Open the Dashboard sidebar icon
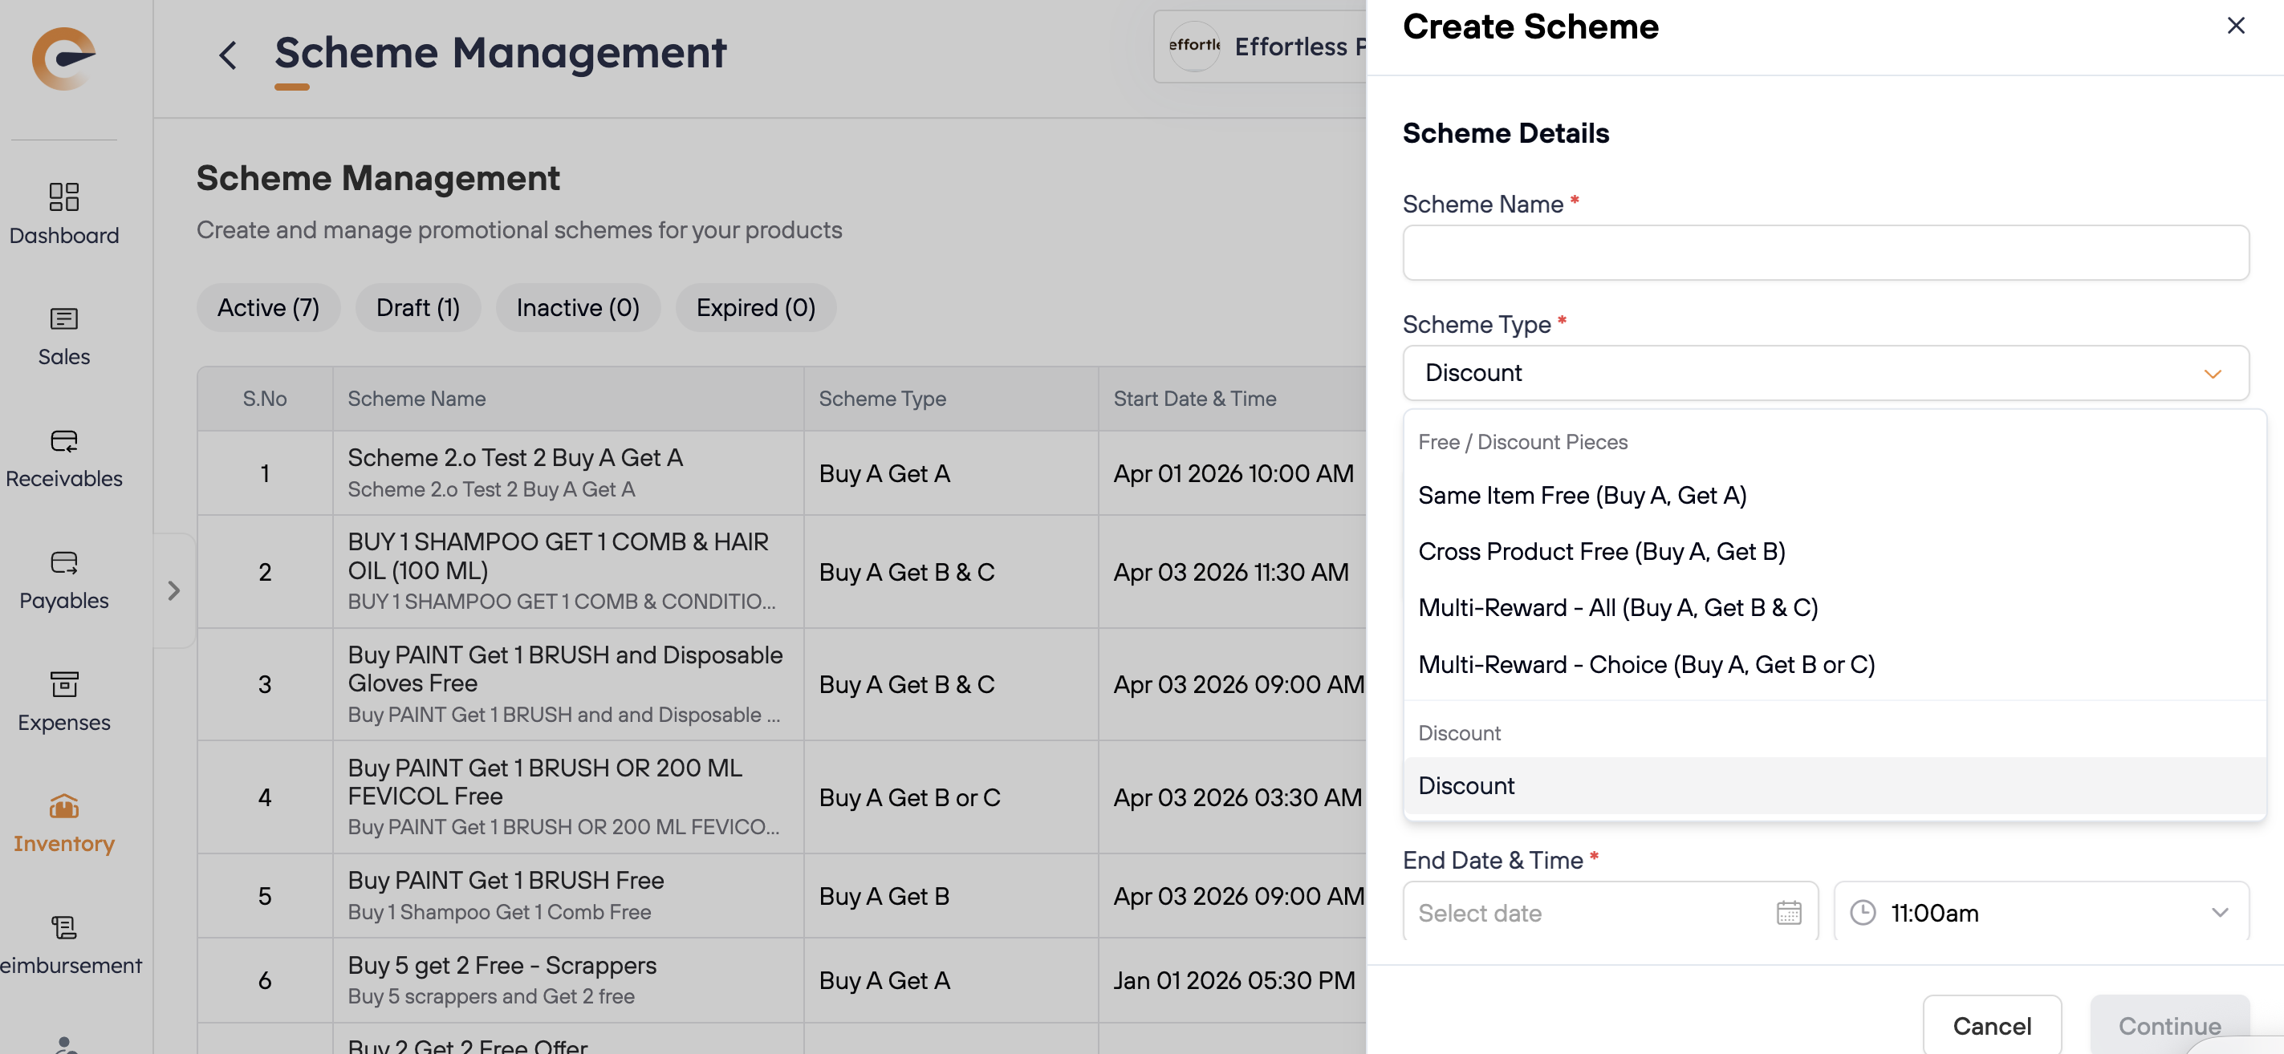Viewport: 2284px width, 1054px height. 64,197
